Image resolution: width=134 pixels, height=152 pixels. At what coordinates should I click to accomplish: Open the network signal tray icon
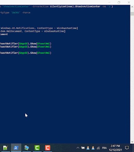tap(98, 148)
